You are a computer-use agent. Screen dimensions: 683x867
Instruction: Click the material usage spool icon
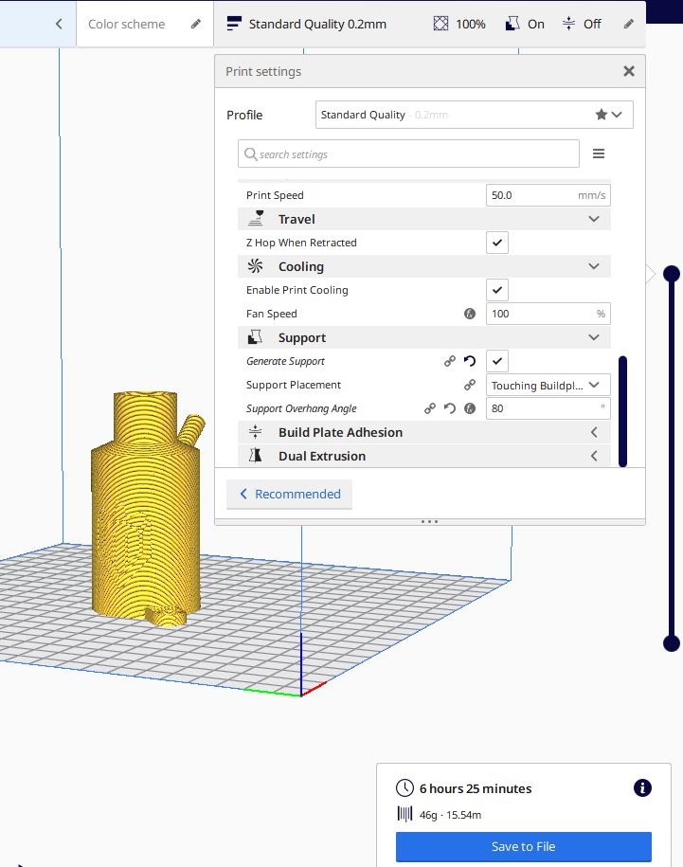click(x=405, y=814)
